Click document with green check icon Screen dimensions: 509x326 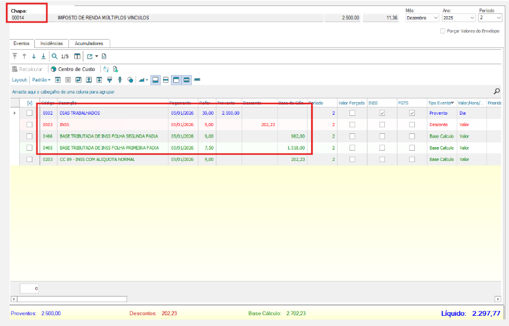pos(115,69)
